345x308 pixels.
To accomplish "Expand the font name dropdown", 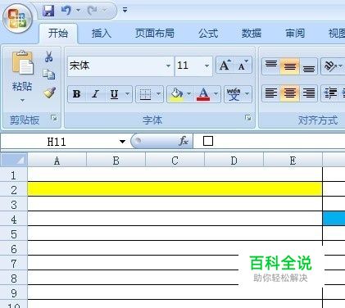I will click(x=168, y=66).
